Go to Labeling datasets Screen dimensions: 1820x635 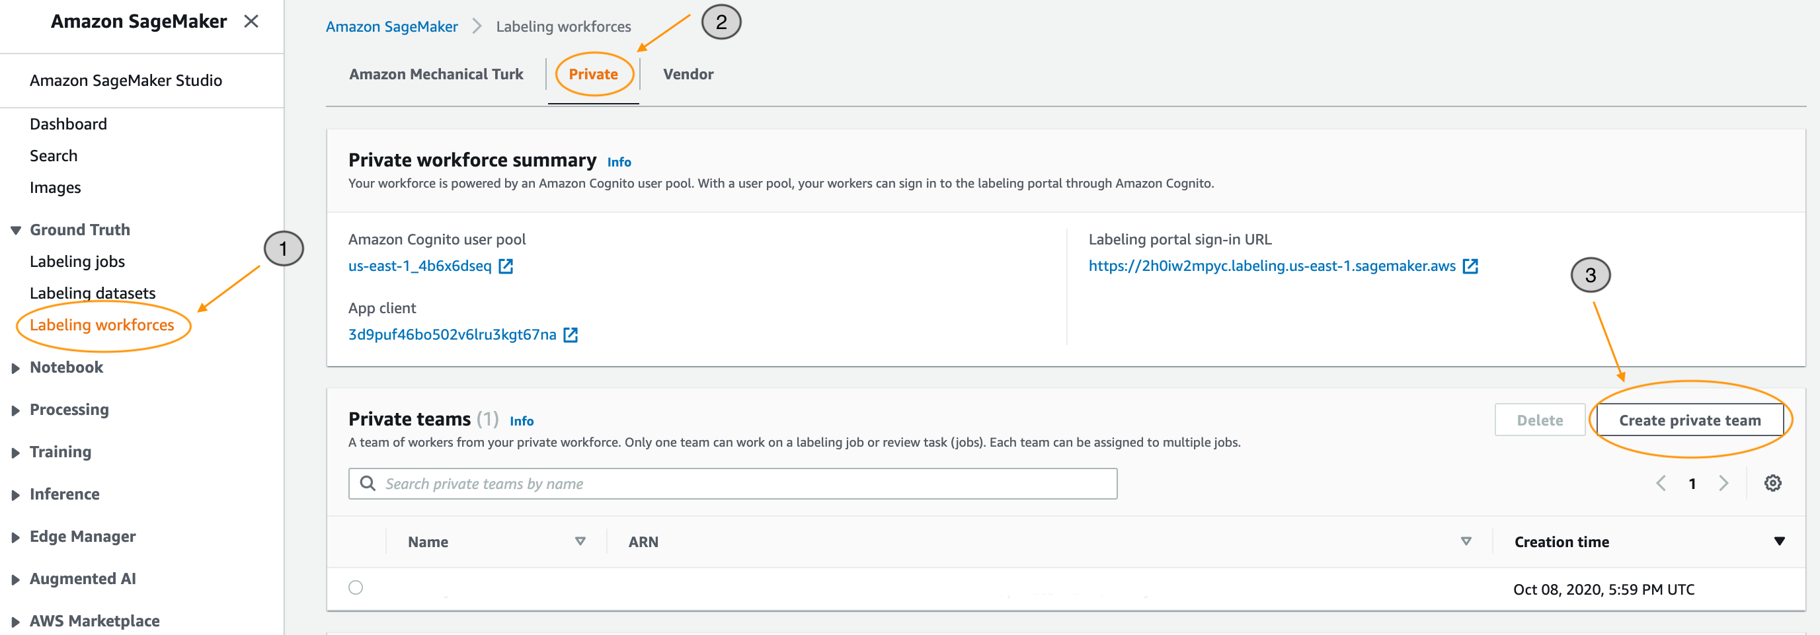point(93,294)
